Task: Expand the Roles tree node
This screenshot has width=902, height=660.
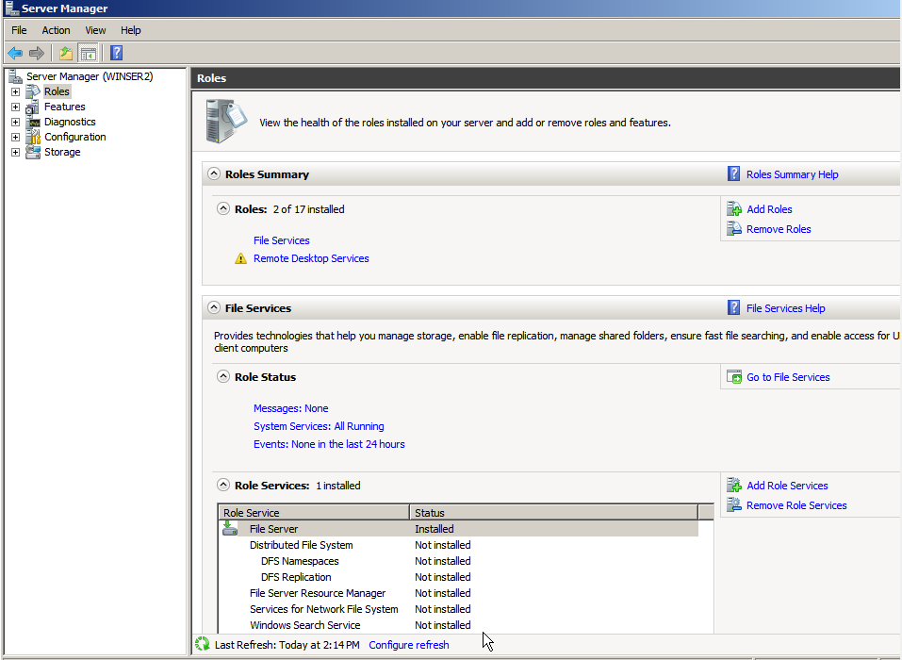Action: [15, 91]
